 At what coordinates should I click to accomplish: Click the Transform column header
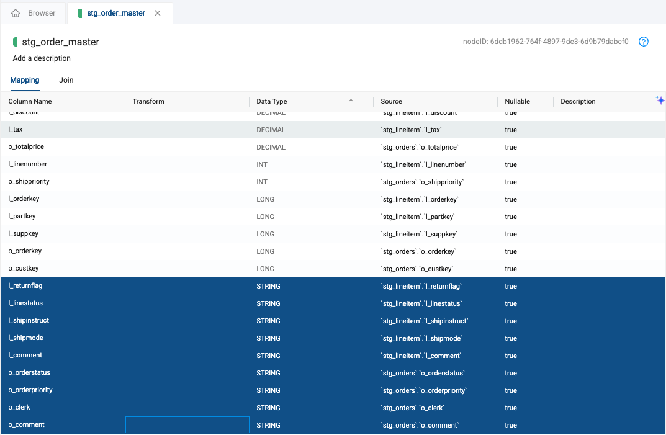pyautogui.click(x=148, y=102)
